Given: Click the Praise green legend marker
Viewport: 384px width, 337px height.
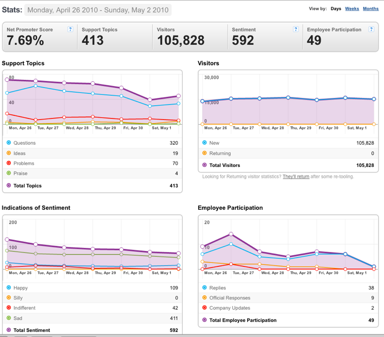Looking at the screenshot, I should click(9, 173).
